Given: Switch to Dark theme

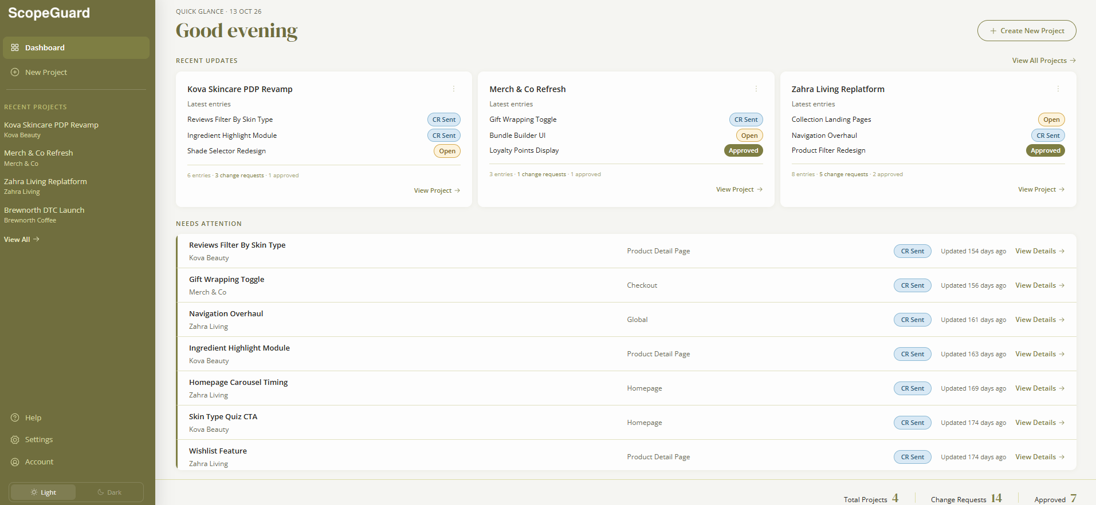Looking at the screenshot, I should [109, 492].
